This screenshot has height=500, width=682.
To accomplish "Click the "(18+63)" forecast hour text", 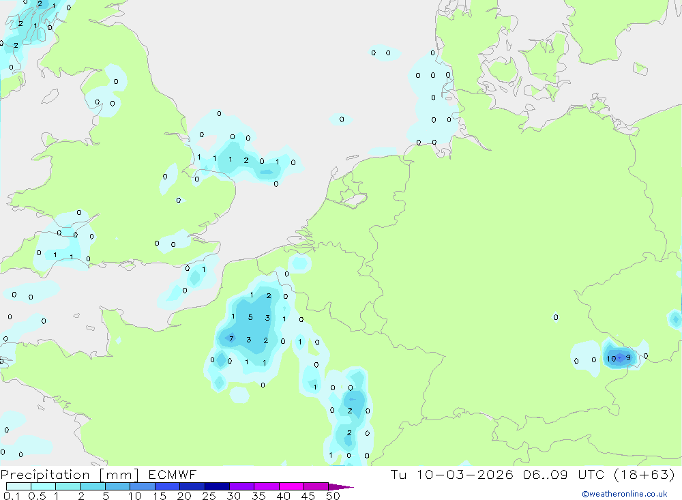I will [x=644, y=474].
